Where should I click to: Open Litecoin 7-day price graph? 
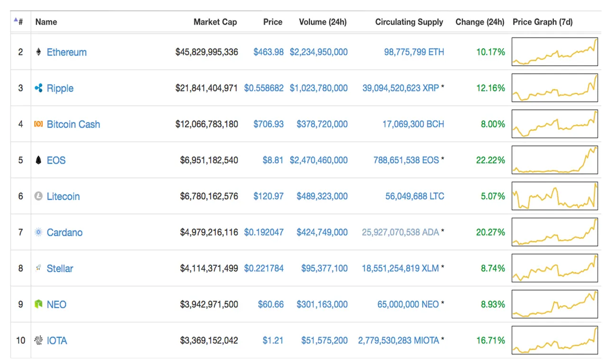tap(555, 196)
